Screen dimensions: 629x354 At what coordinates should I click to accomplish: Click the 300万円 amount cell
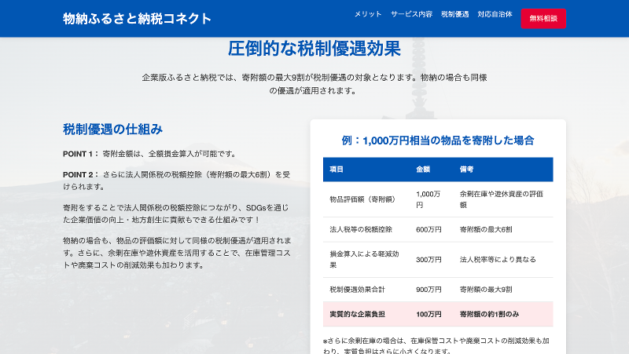tap(429, 259)
